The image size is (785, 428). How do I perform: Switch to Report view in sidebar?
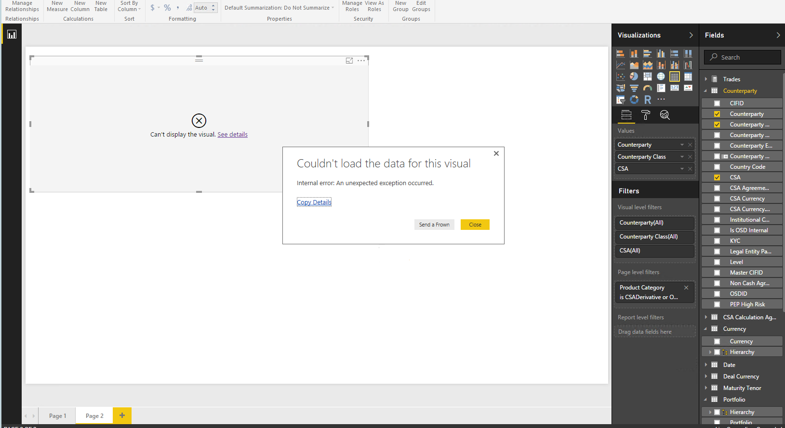[12, 34]
